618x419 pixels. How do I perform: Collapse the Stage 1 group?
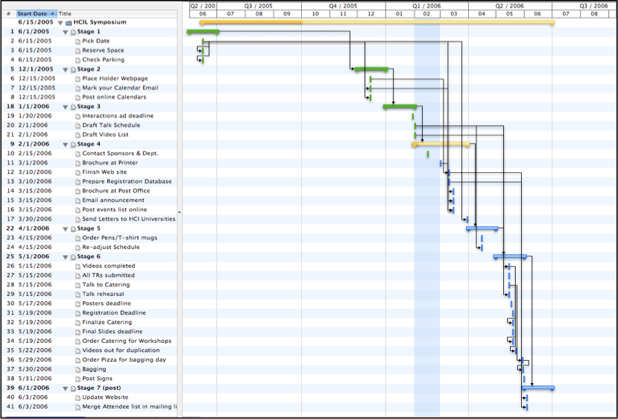(66, 32)
